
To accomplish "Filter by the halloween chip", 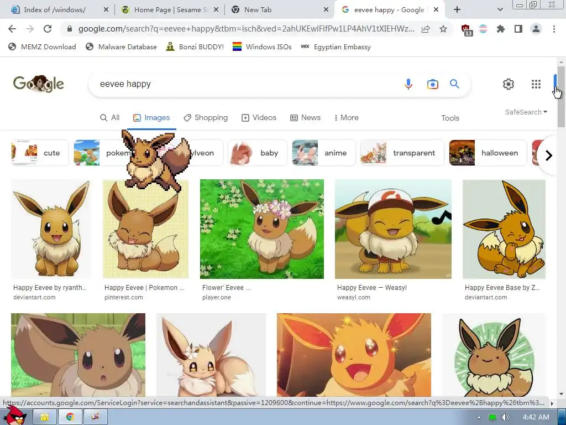I will (x=488, y=153).
